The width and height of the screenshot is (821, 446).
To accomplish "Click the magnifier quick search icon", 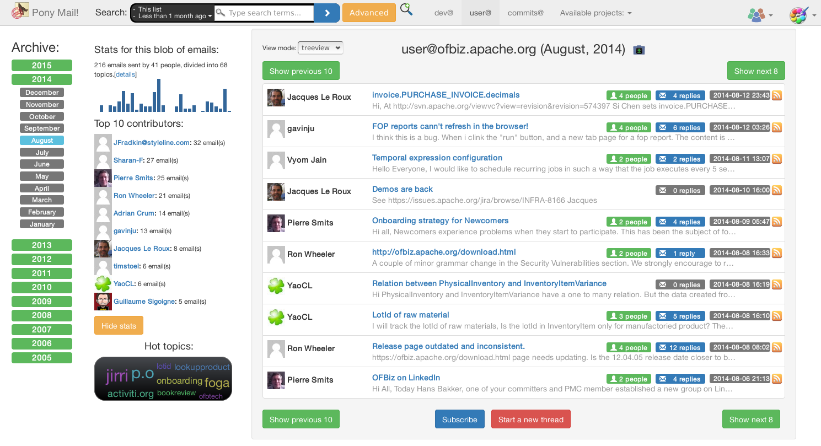I will [x=406, y=9].
